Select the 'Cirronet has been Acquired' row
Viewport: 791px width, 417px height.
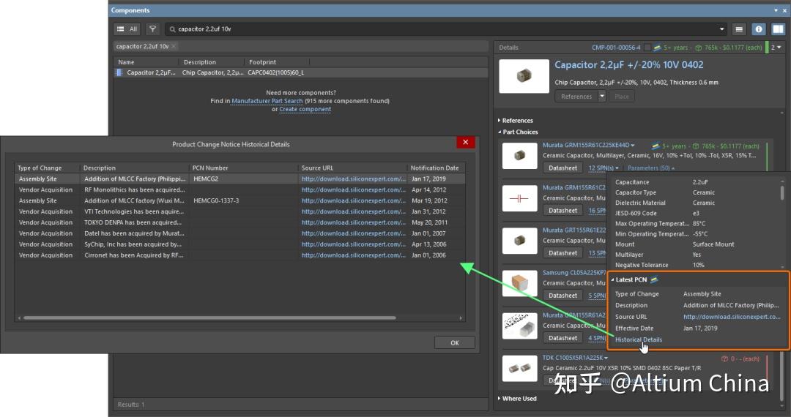(x=239, y=255)
